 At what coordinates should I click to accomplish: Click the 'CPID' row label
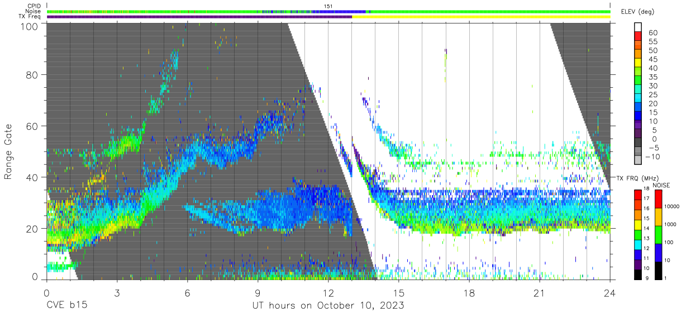pos(33,6)
